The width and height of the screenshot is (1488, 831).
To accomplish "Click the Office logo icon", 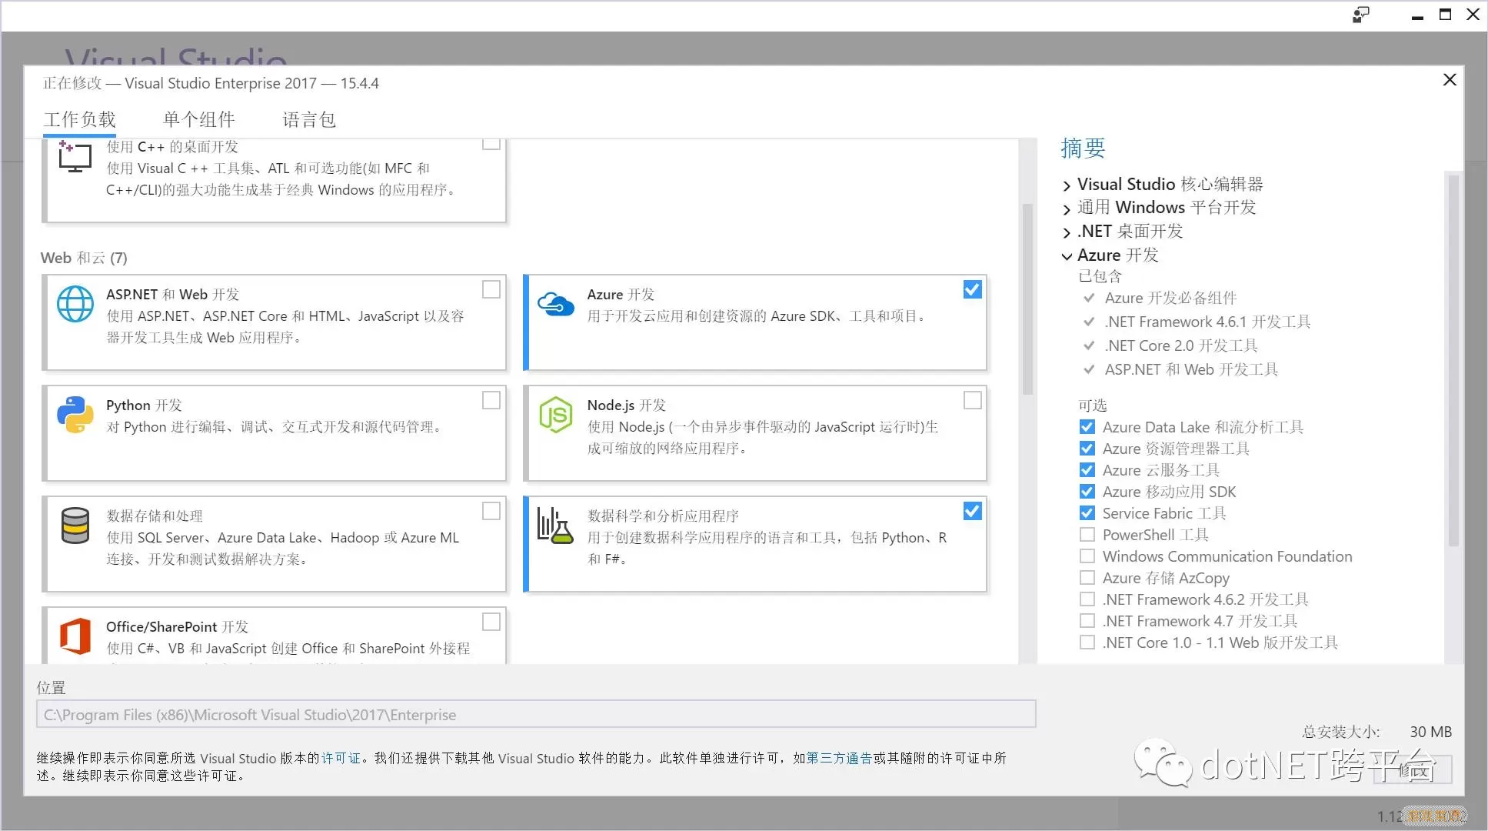I will coord(75,636).
